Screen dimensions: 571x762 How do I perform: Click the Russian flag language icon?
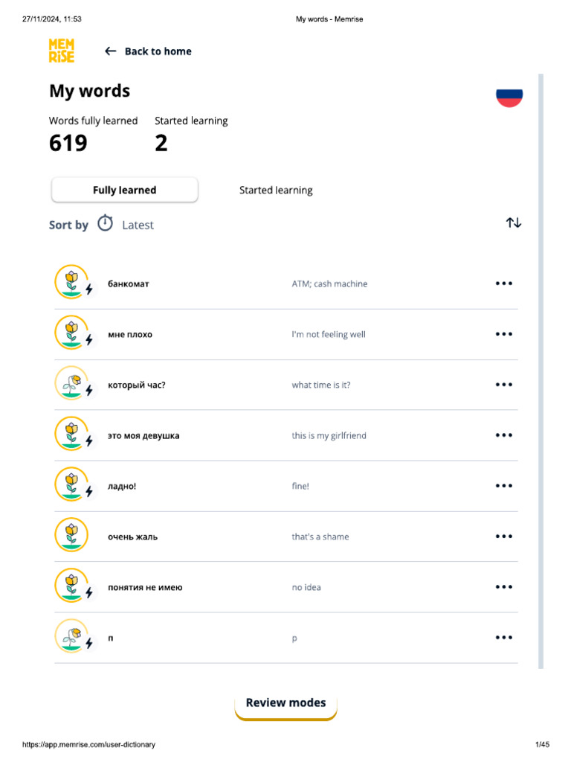click(x=509, y=96)
